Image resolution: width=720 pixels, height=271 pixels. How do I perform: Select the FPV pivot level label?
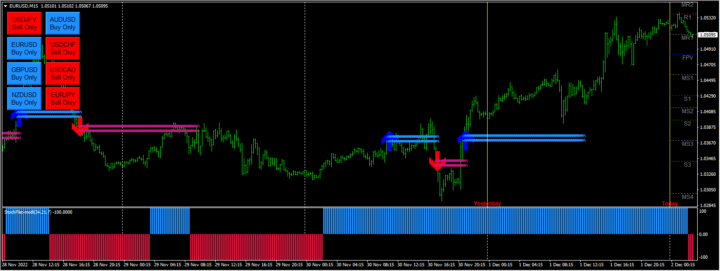(x=688, y=57)
